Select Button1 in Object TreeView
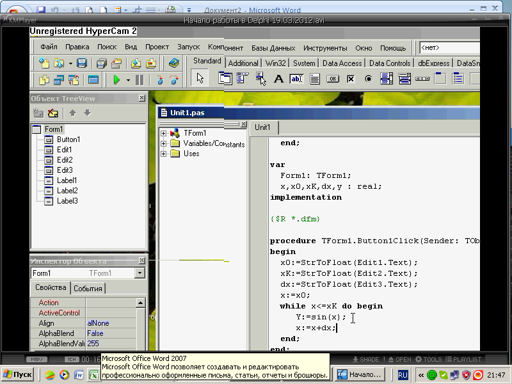The width and height of the screenshot is (512, 384). tap(68, 140)
